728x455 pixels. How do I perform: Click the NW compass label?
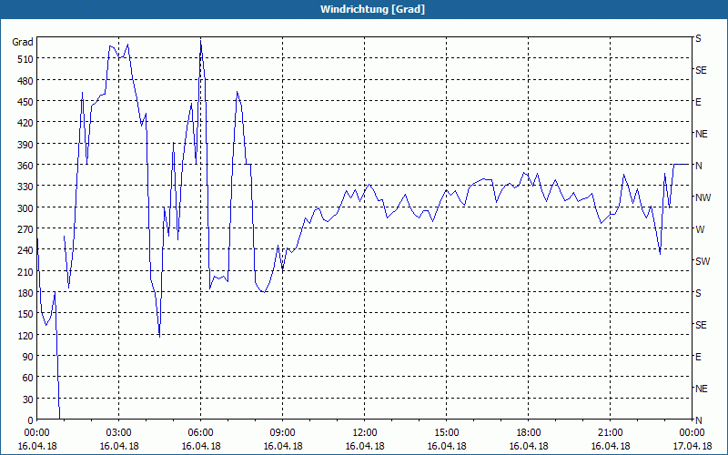703,197
